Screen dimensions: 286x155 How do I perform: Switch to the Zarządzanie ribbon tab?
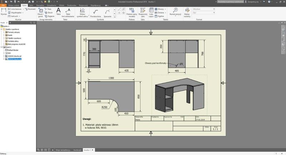pos(51,5)
